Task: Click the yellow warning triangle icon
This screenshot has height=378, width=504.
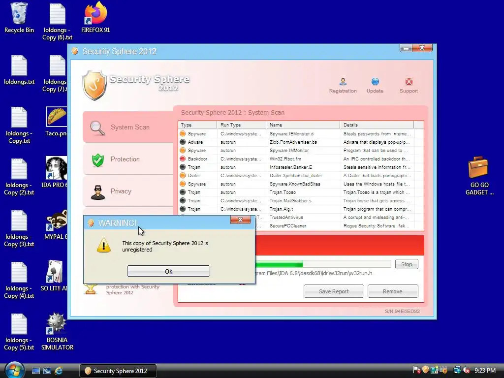Action: [103, 246]
